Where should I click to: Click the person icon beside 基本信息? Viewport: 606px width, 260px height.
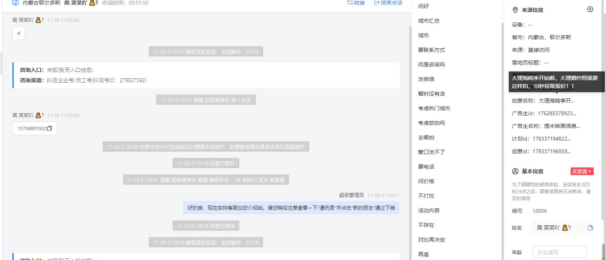coord(515,171)
